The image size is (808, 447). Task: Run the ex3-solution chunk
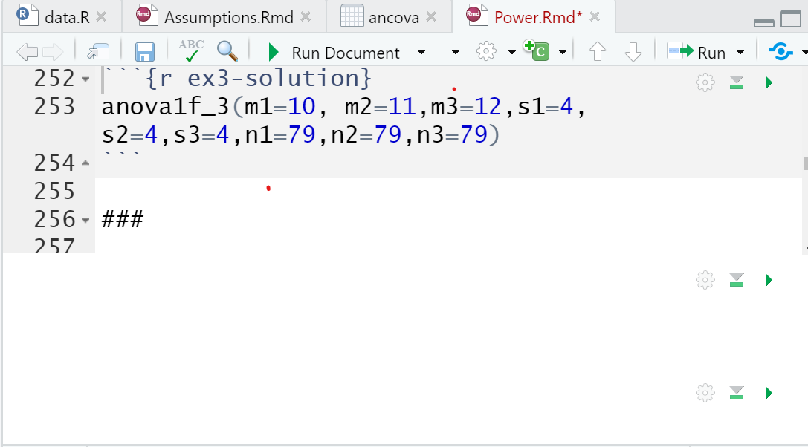(x=769, y=82)
